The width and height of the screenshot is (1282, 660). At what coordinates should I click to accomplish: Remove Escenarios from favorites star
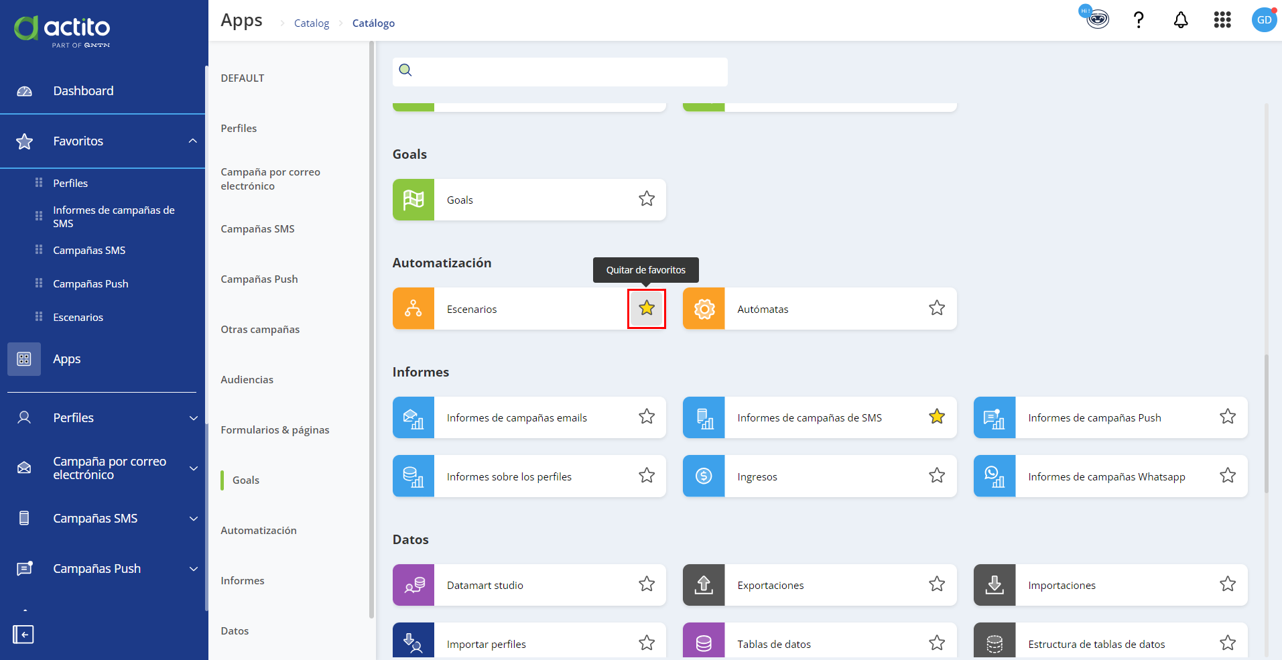[x=647, y=308]
